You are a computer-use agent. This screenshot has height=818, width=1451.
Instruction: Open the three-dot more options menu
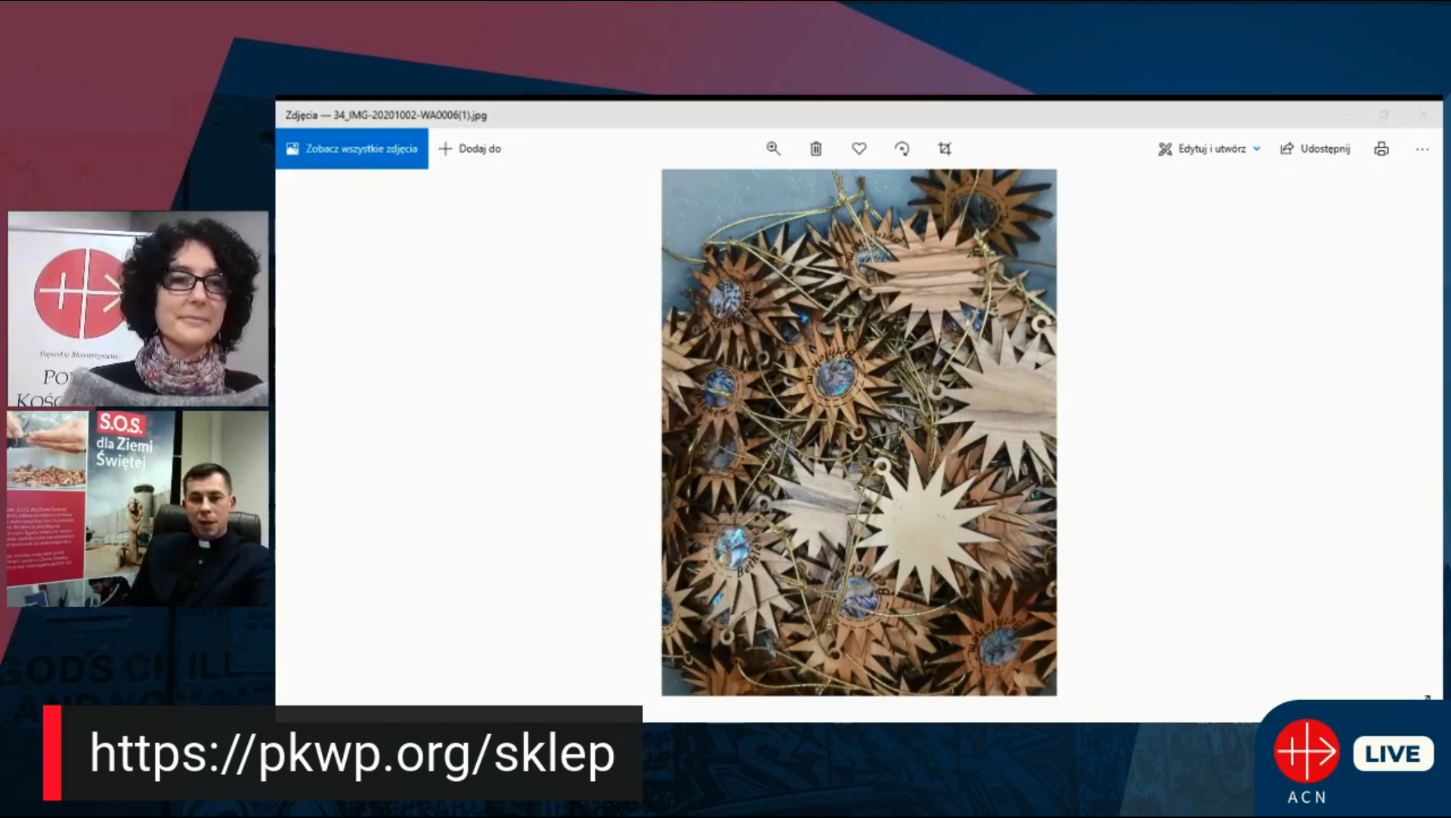click(x=1422, y=150)
